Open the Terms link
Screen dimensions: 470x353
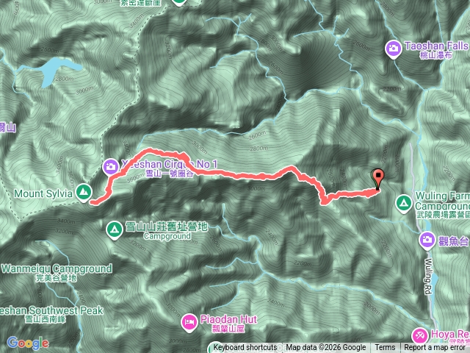point(385,348)
